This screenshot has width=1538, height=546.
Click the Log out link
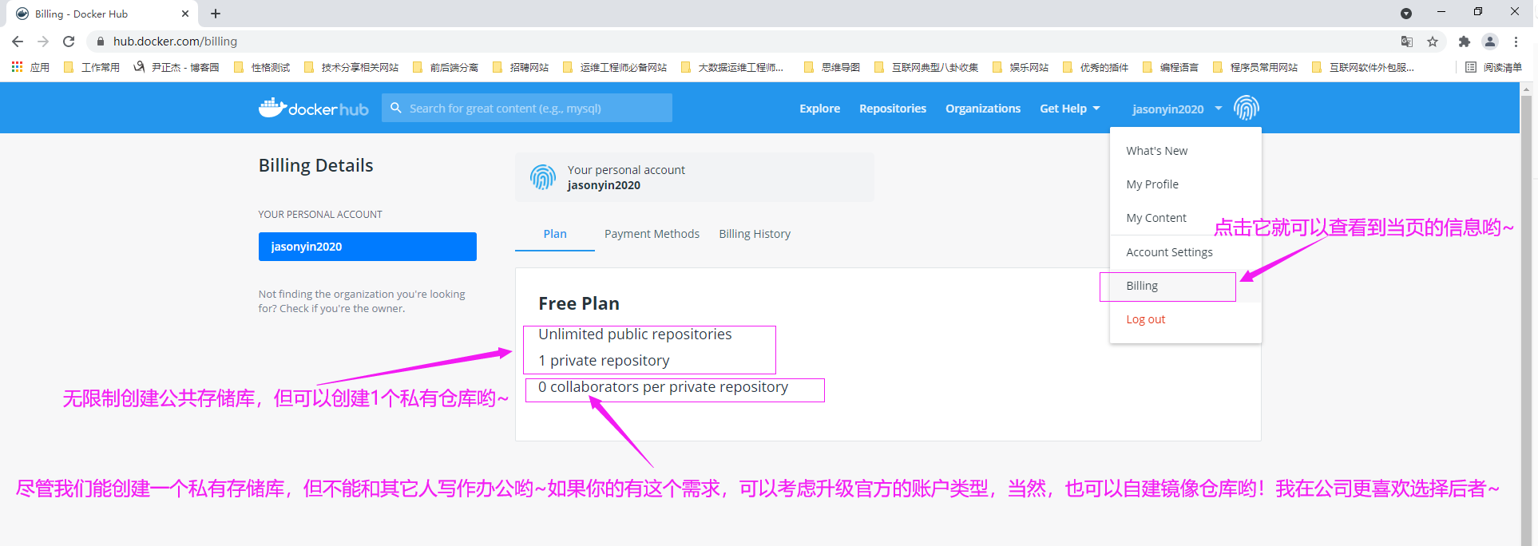pos(1145,319)
